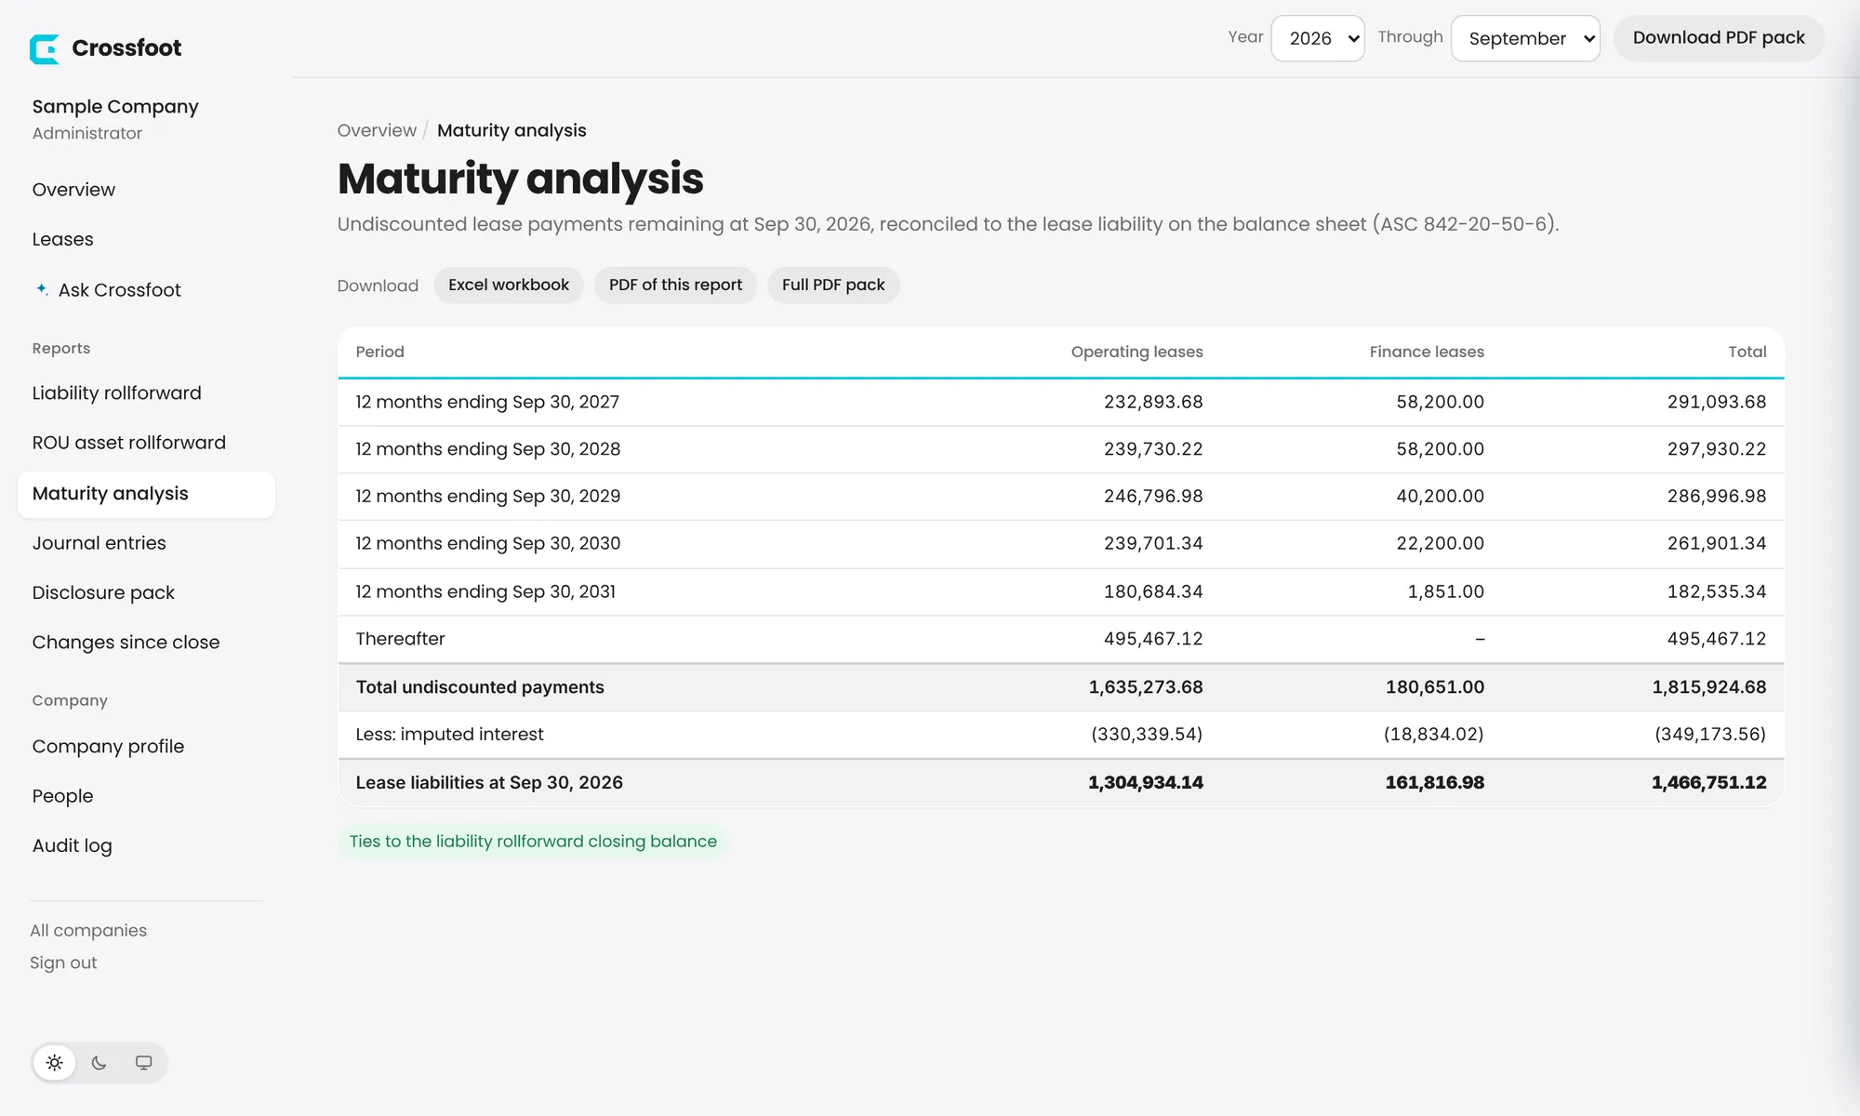The image size is (1860, 1116).
Task: Click the Thereafter row label
Action: tap(400, 639)
